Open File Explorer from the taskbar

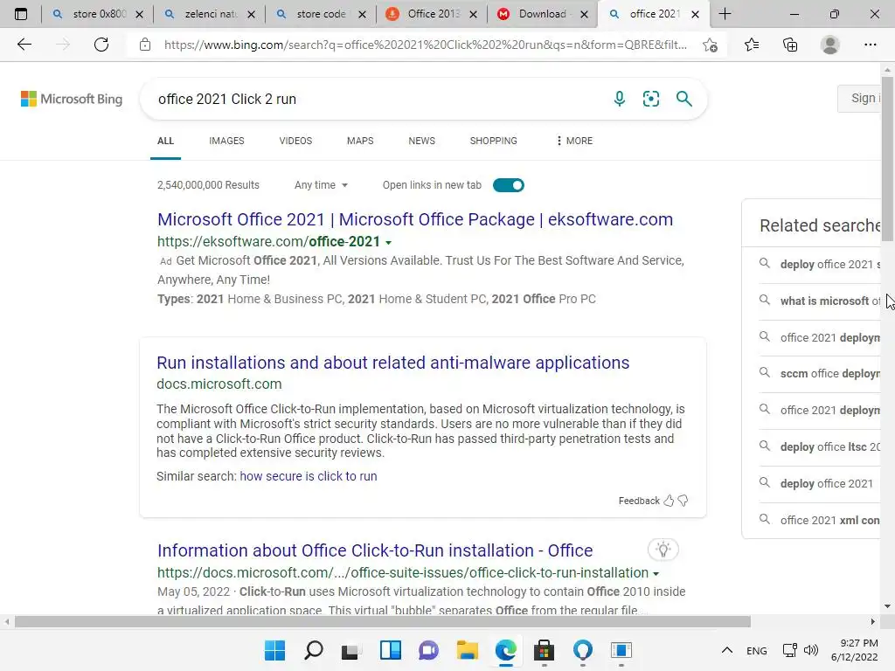tap(467, 650)
